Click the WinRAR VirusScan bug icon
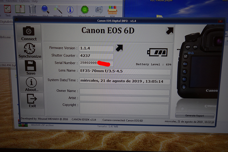Image resolution: width=228 pixels, height=152 pixels. click(x=85, y=10)
